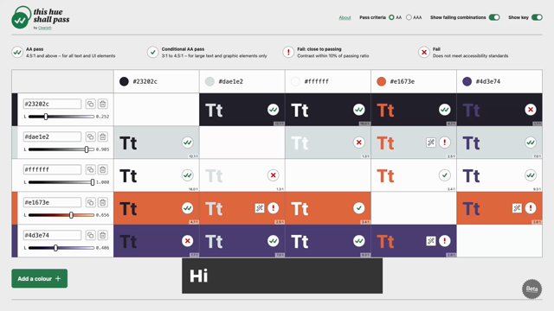Click 'Conditional AA pass' key label
This screenshot has width=554, height=311.
(183, 49)
